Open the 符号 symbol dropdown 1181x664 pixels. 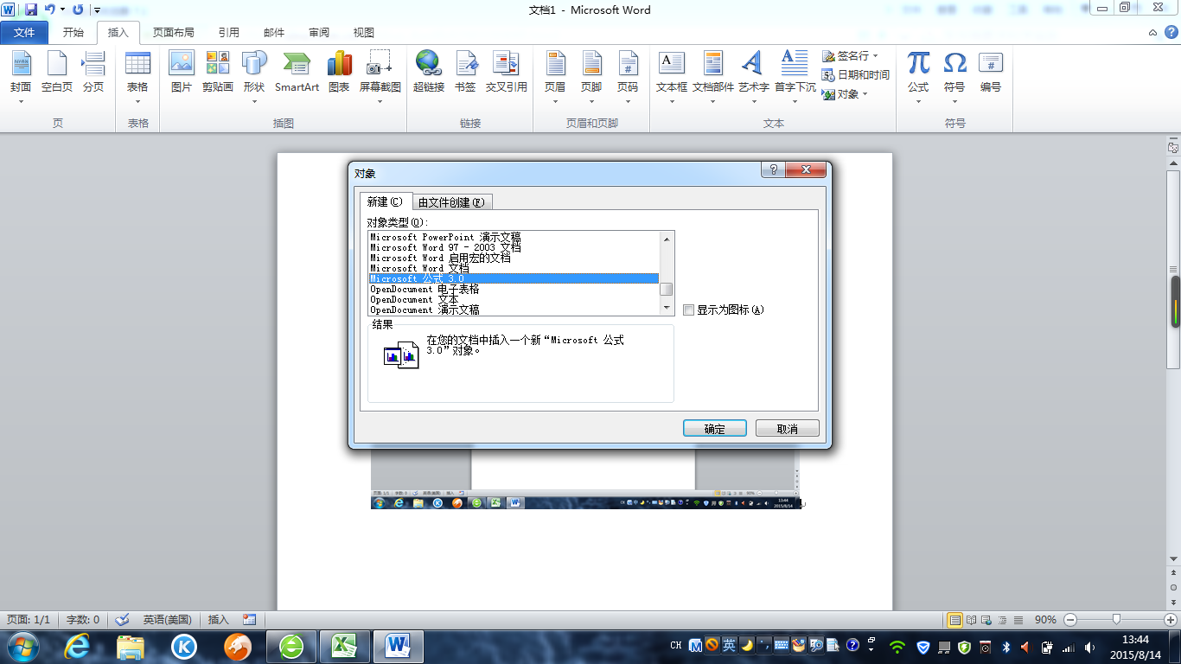[954, 100]
